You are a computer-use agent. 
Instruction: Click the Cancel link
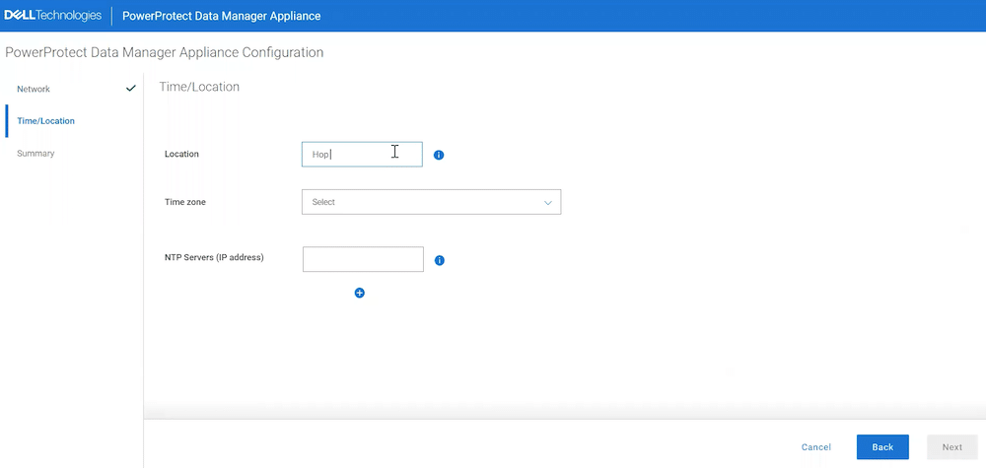[x=816, y=447]
